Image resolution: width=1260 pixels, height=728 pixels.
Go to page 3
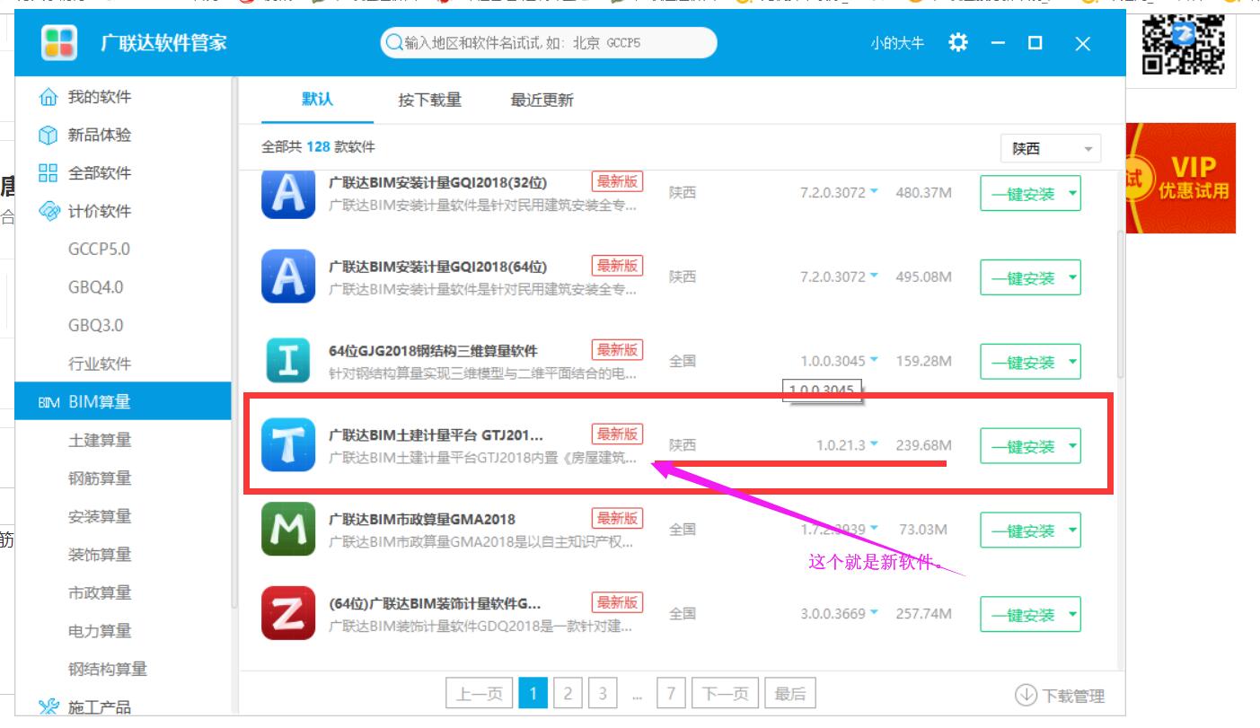(x=603, y=693)
